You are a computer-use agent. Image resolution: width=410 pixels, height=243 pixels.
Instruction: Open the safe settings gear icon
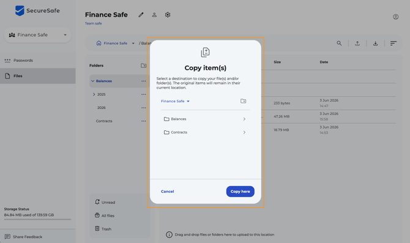coord(168,15)
